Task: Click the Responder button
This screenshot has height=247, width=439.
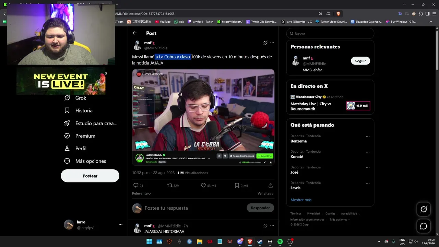Action: [x=260, y=208]
